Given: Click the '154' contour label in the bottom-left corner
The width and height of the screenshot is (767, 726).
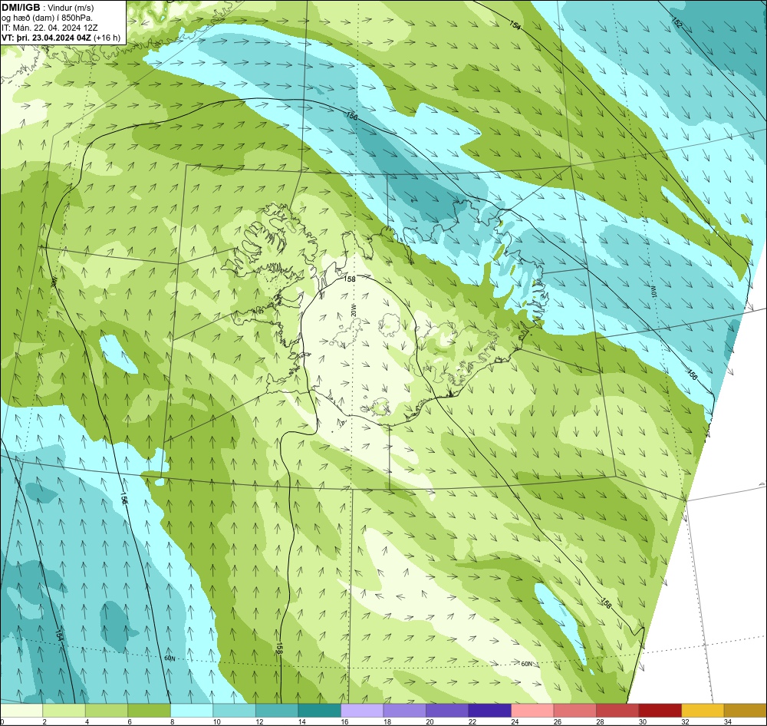Looking at the screenshot, I should point(59,635).
